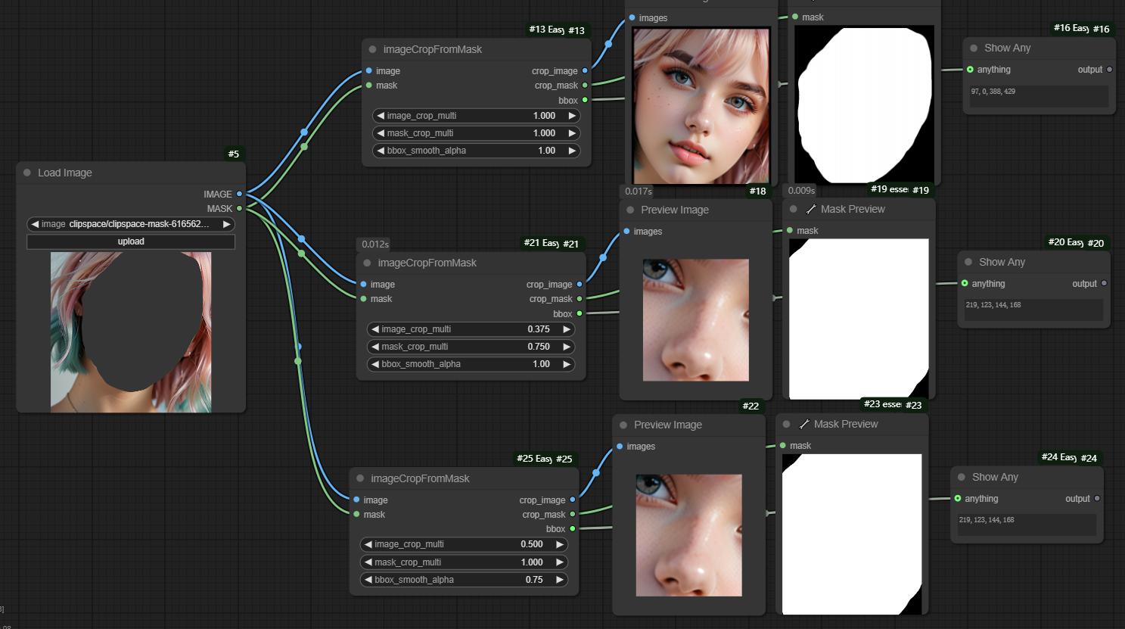Screen dimensions: 1125x629
Task: Click the pencil icon on Mask Preview #19
Action: (810, 209)
